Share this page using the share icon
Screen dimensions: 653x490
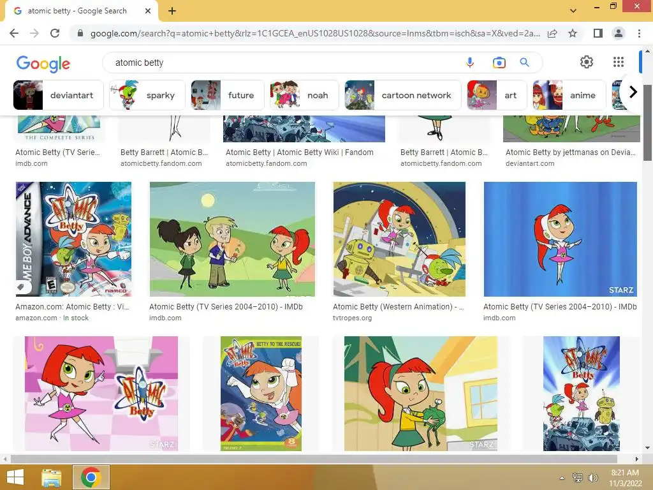click(552, 33)
